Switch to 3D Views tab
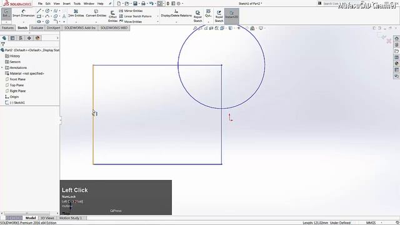Image resolution: width=400 pixels, height=225 pixels. click(47, 218)
